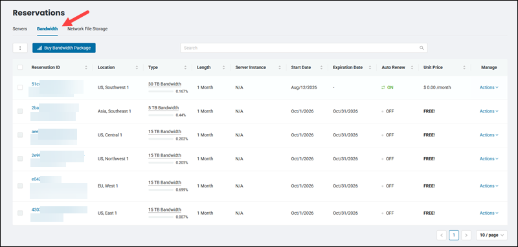Toggle the select-all header checkbox

click(20, 67)
